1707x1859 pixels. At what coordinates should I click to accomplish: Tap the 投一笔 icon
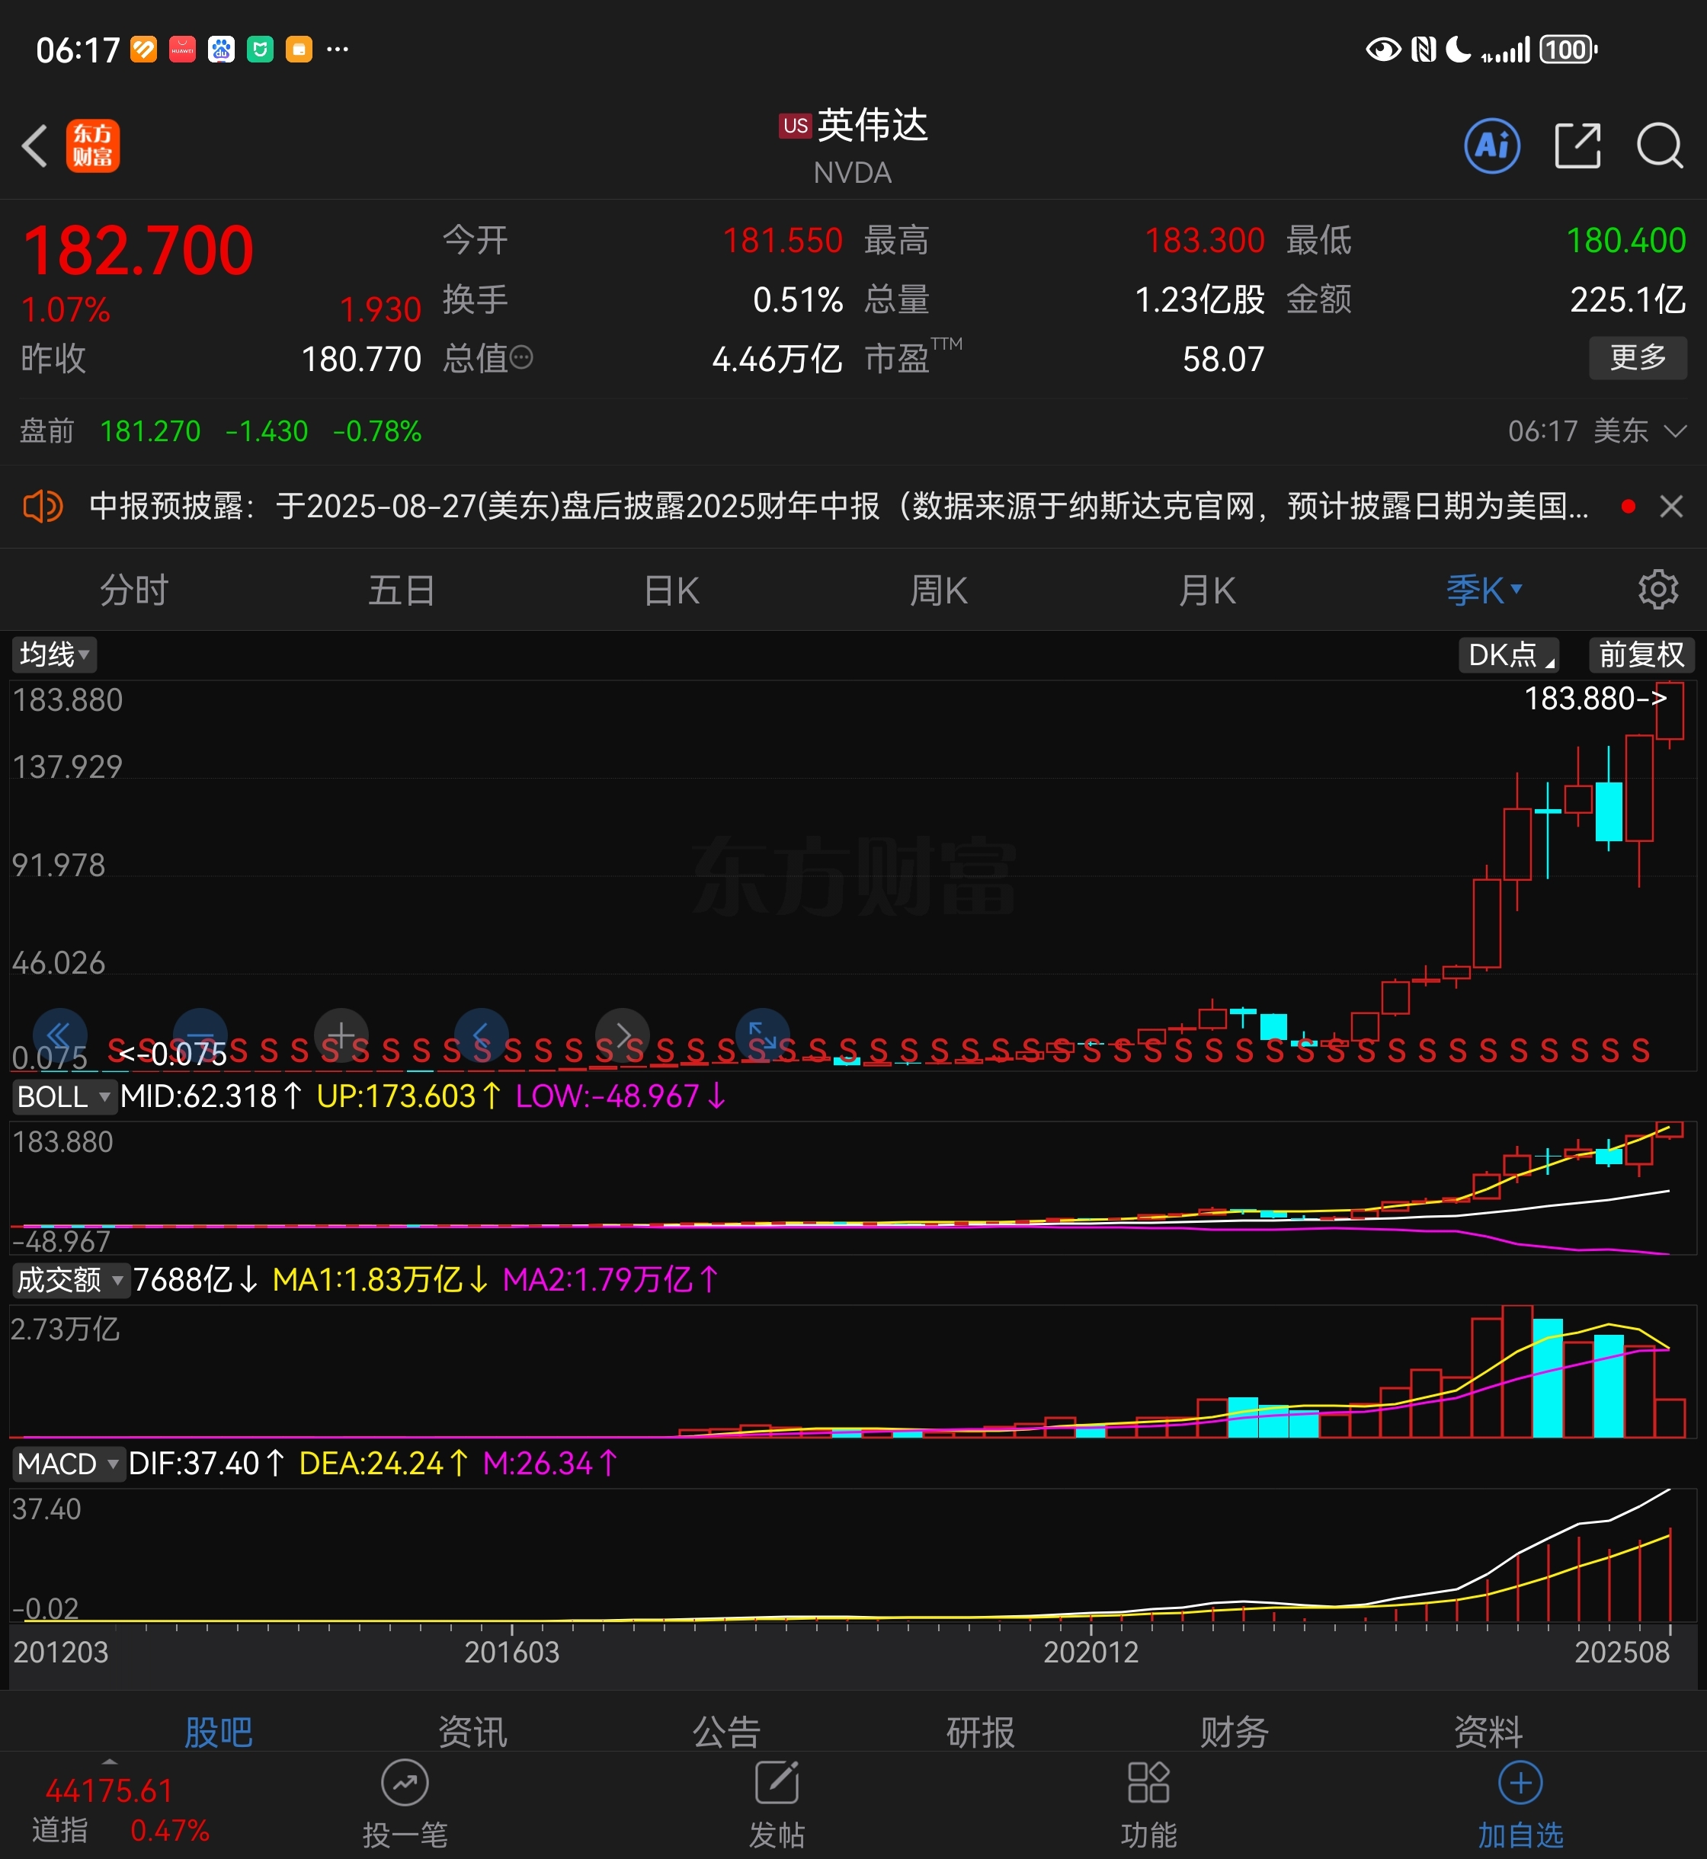pyautogui.click(x=405, y=1784)
